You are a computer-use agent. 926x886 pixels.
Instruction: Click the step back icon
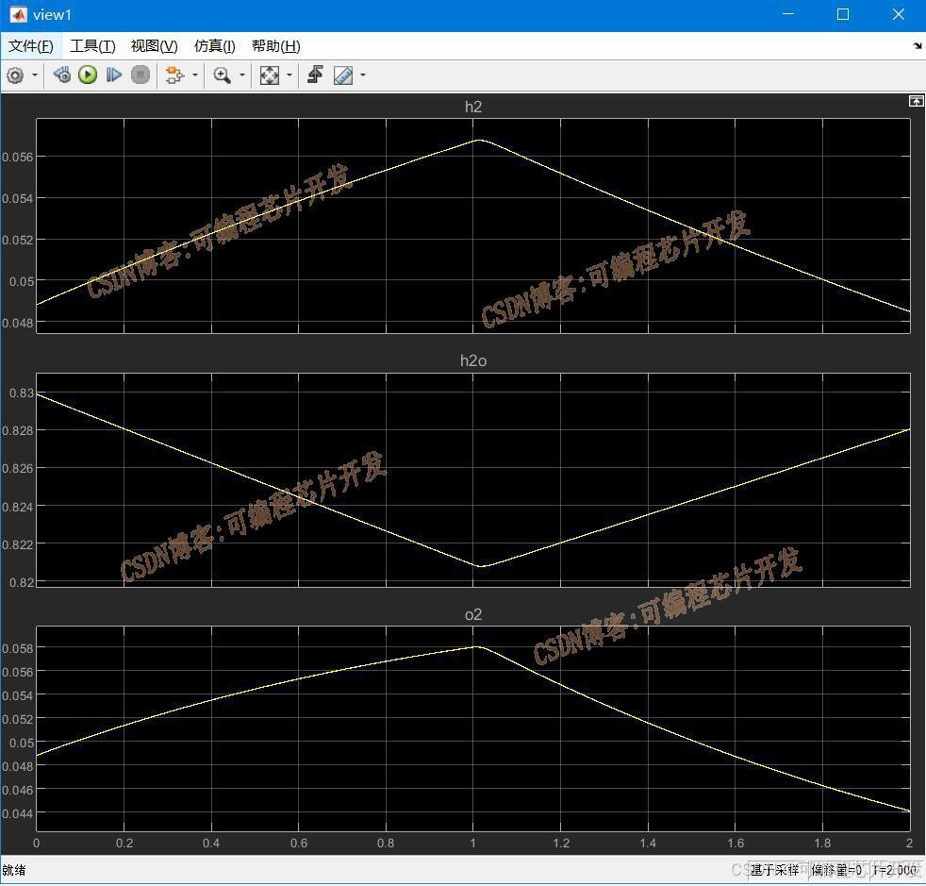coord(61,75)
